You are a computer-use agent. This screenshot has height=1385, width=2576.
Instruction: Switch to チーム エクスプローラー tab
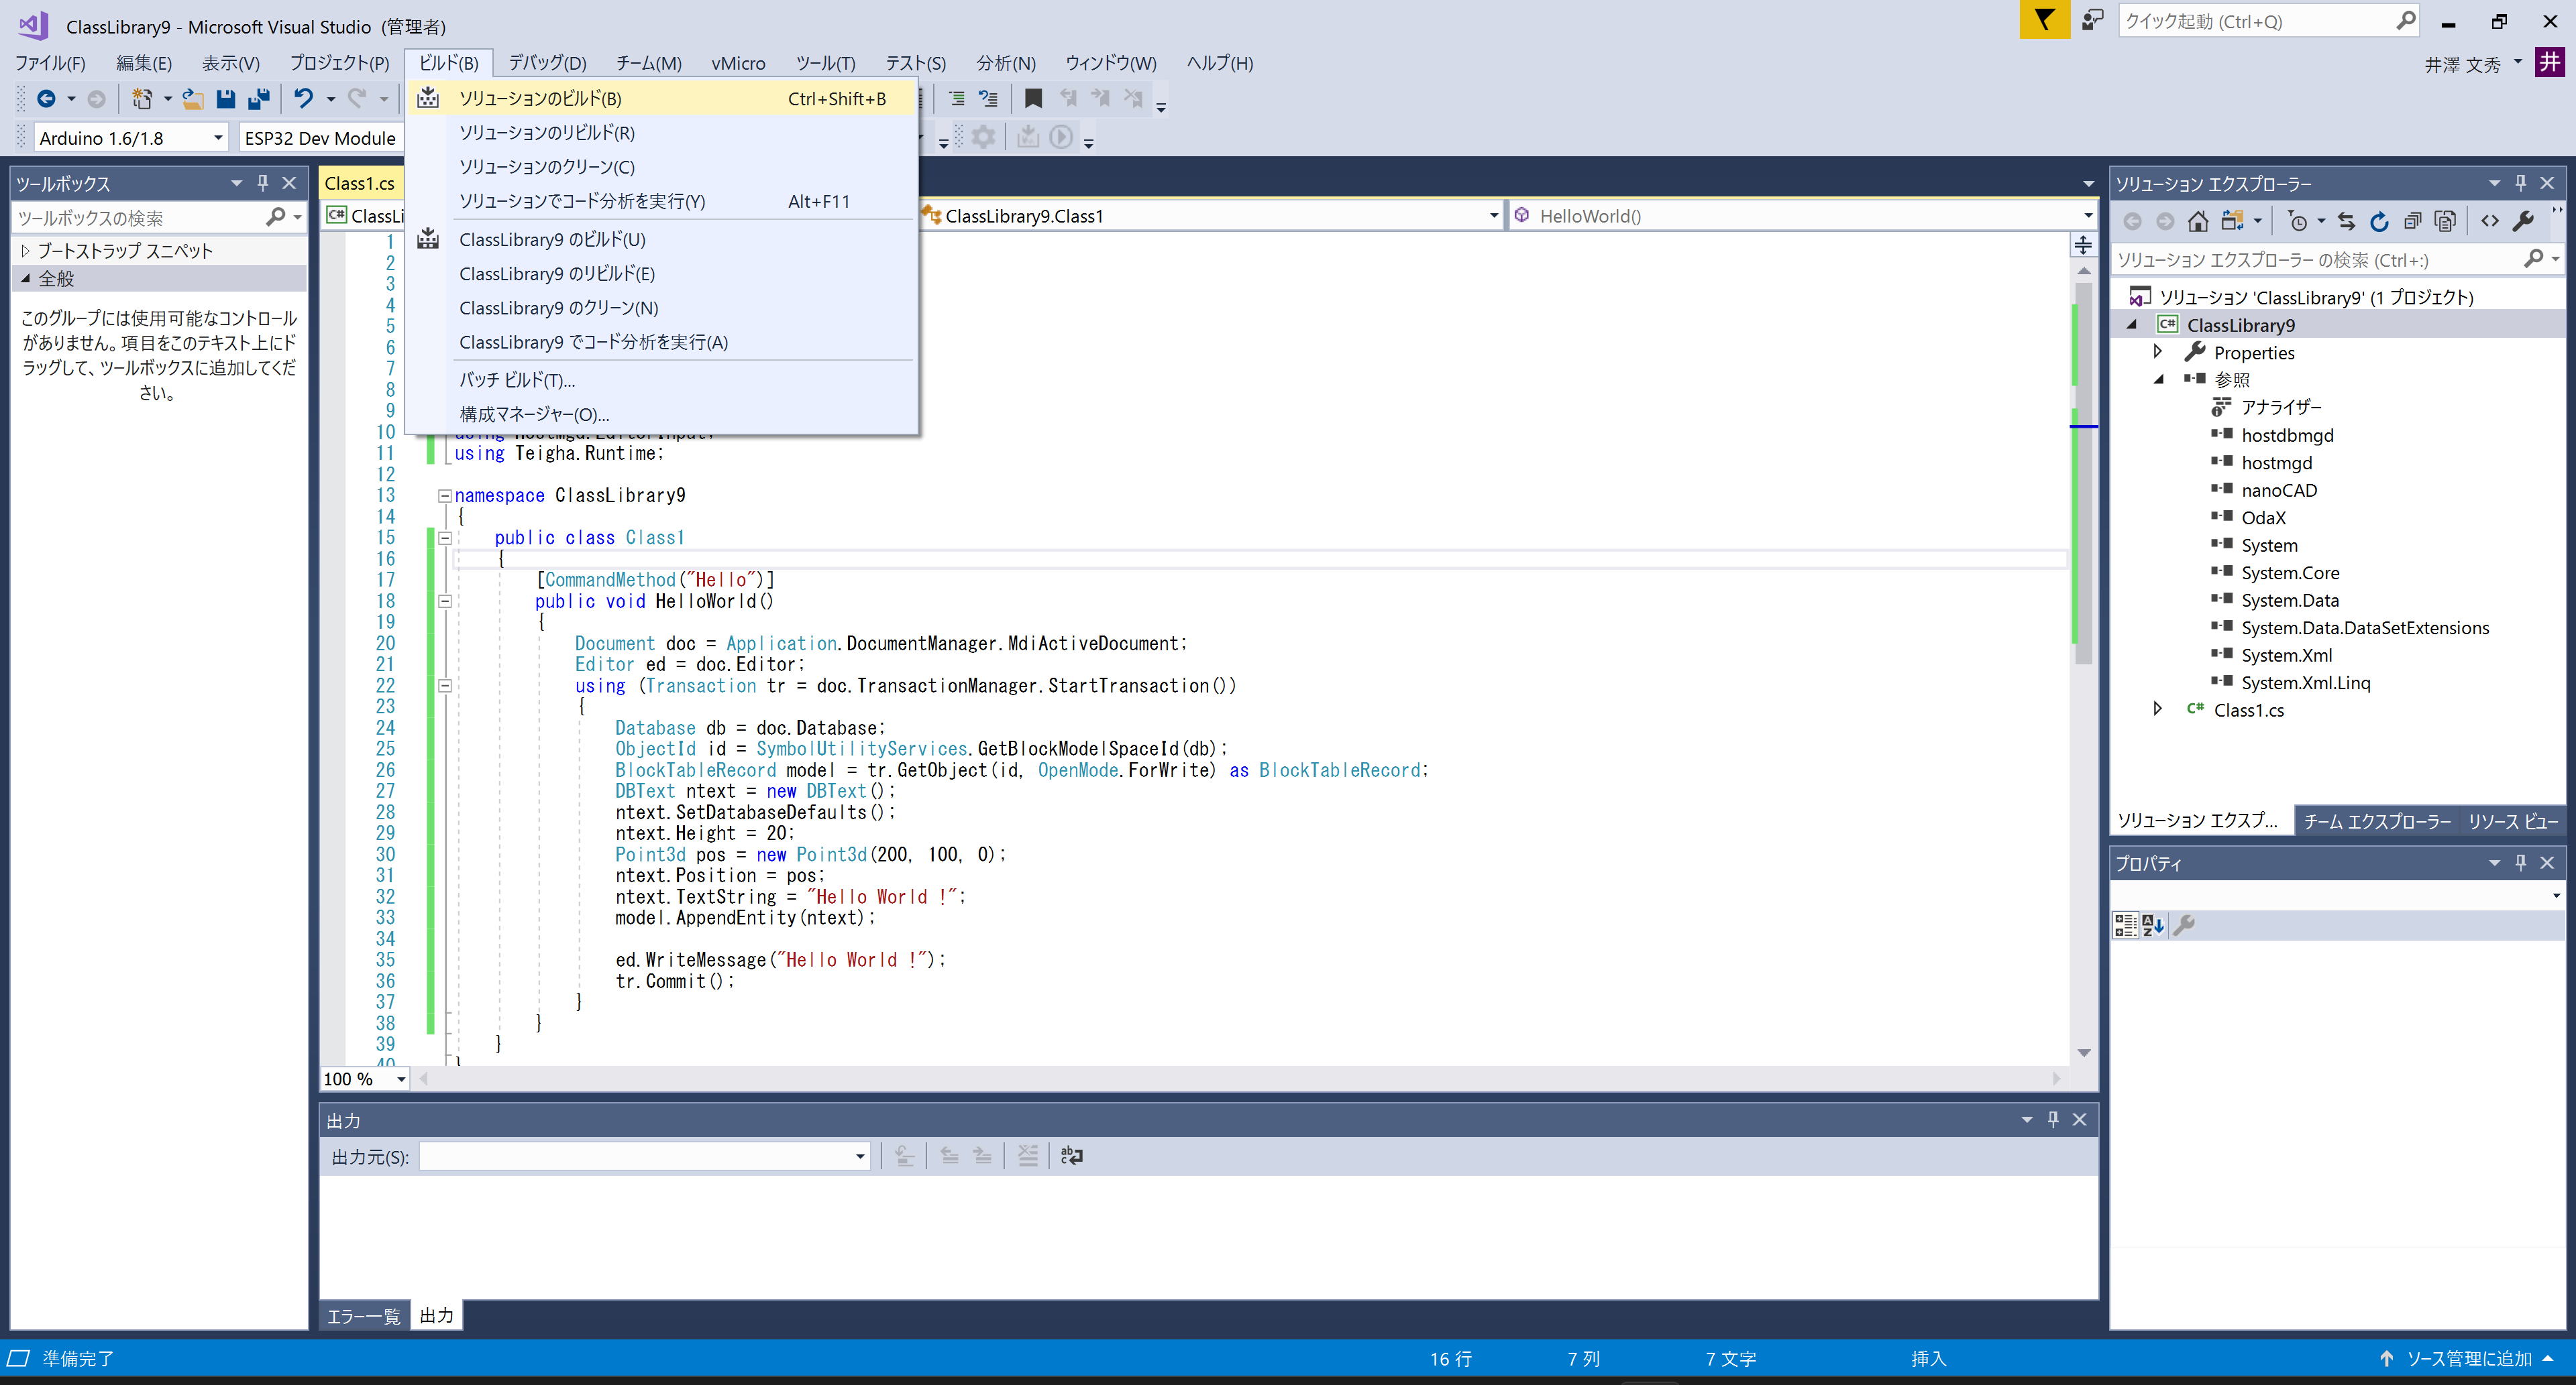[2377, 821]
